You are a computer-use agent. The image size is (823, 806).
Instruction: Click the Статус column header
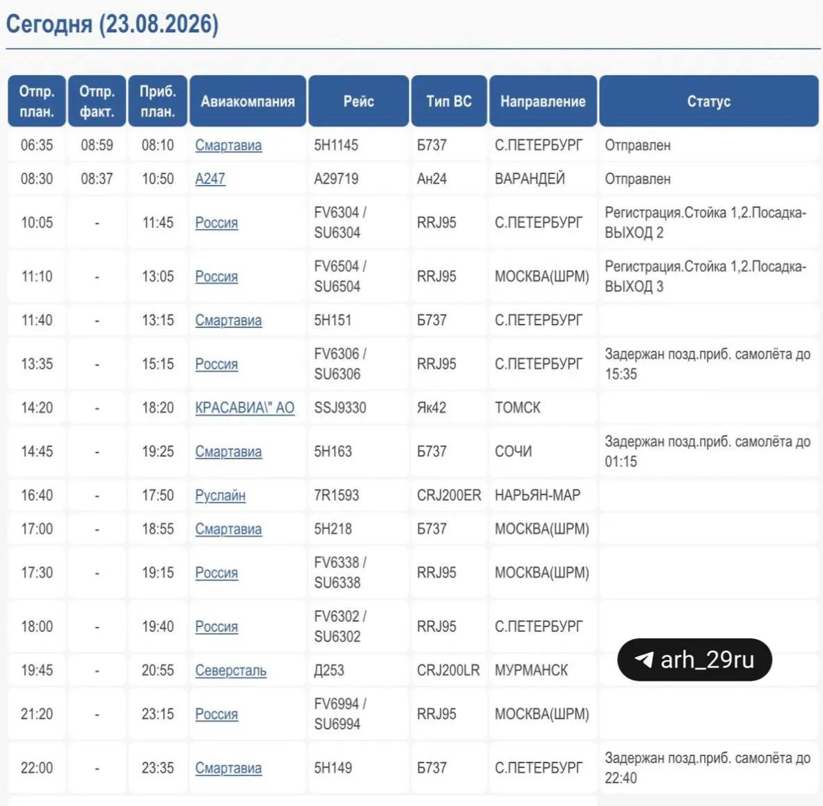[709, 101]
